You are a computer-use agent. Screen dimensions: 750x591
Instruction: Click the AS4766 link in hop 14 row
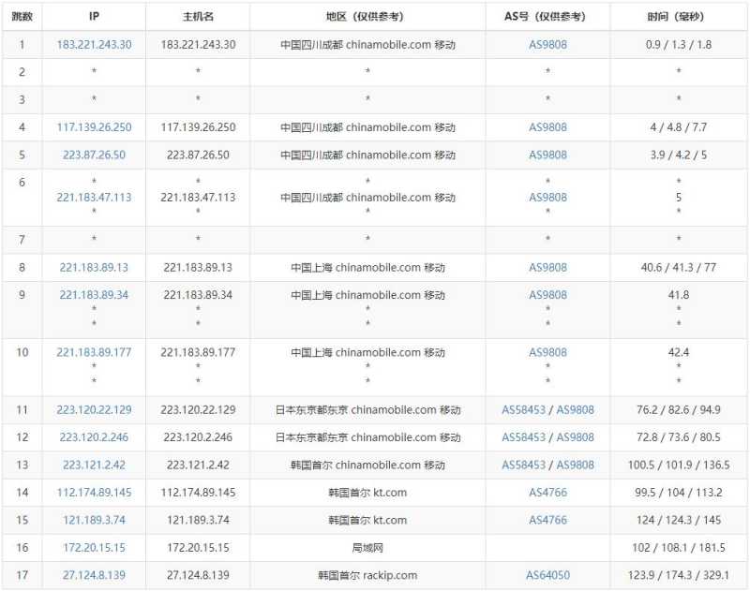pos(547,493)
